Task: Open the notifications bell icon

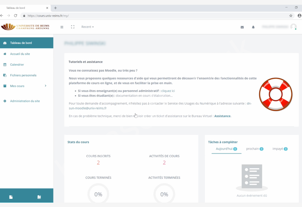Action: tap(253, 27)
